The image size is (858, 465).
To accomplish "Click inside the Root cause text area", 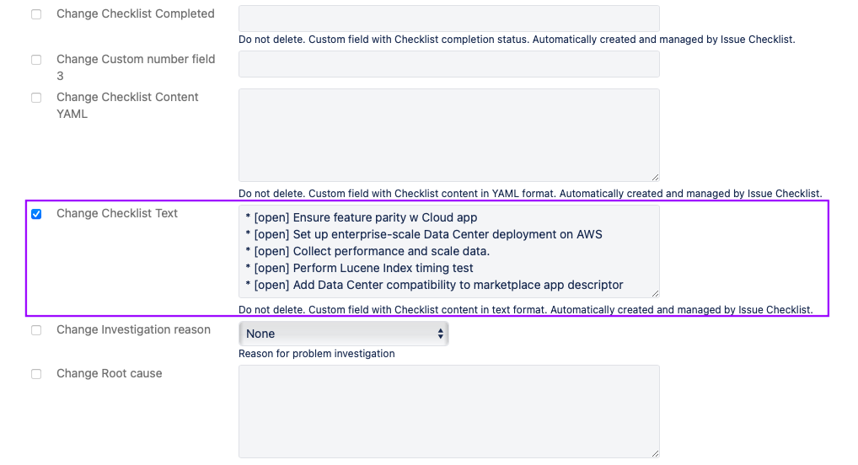I will click(x=448, y=411).
